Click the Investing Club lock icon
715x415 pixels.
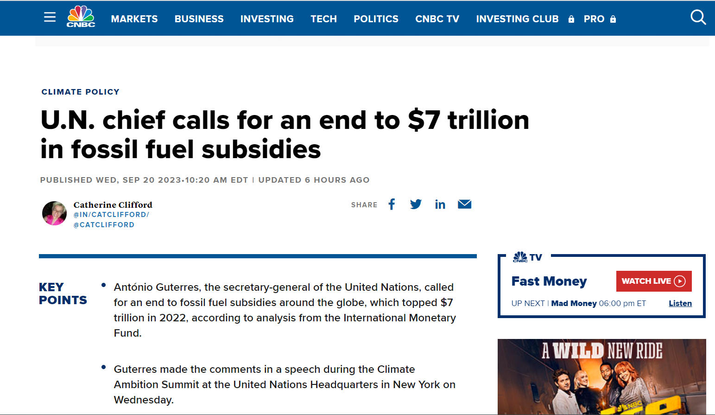(x=571, y=19)
